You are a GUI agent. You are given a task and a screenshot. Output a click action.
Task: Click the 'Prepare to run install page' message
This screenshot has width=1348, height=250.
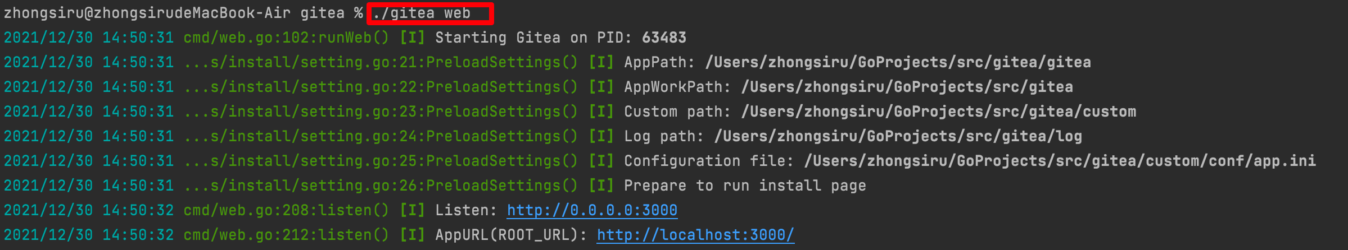(745, 186)
